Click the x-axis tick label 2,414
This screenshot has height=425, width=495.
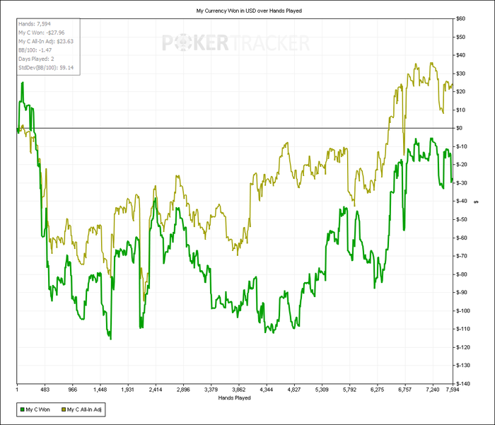(x=156, y=390)
